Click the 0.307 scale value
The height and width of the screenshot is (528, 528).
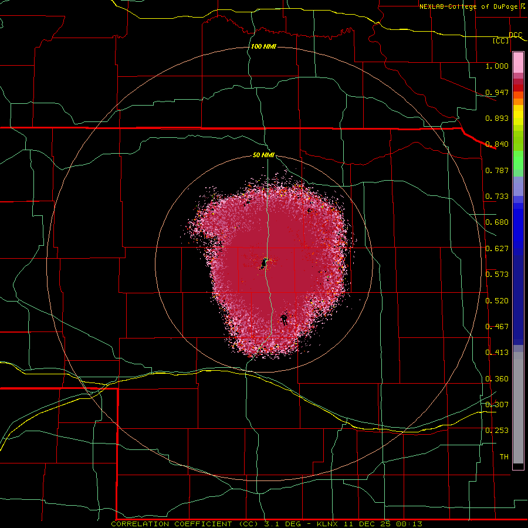tap(497, 404)
